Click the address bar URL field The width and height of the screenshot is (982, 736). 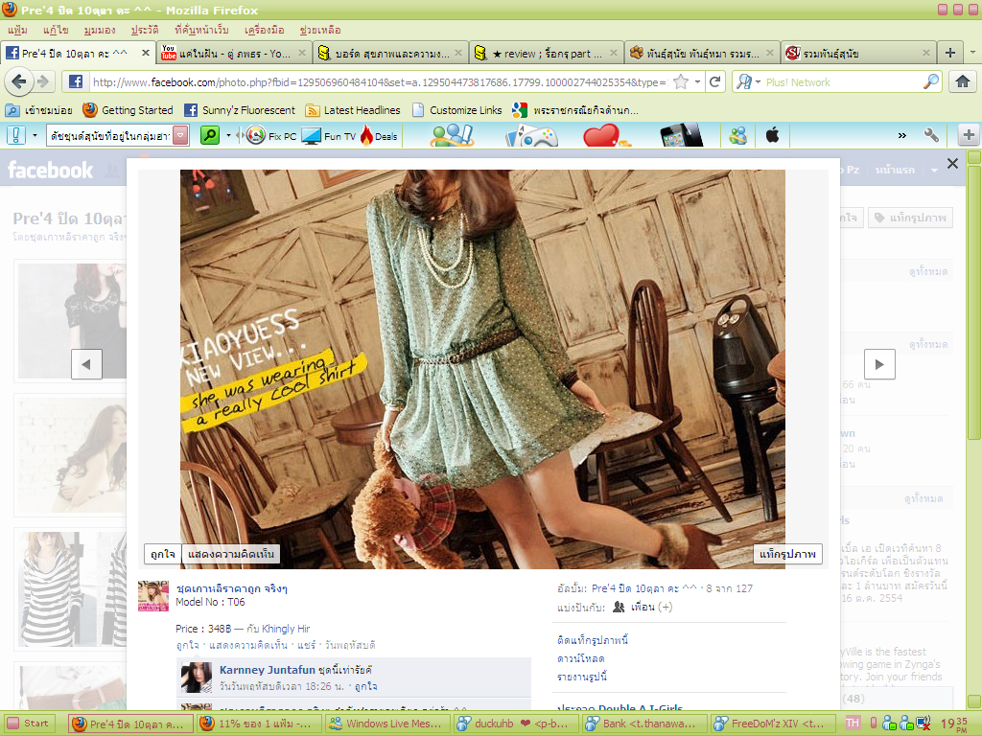tap(380, 82)
